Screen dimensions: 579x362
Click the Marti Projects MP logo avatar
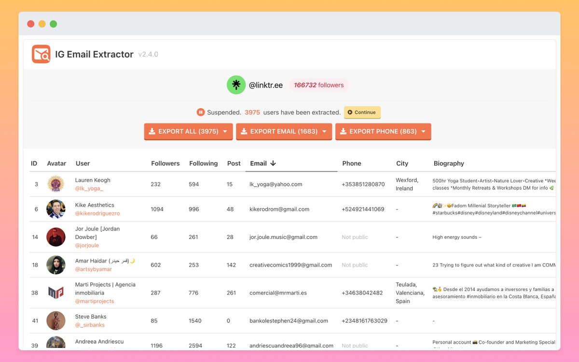pos(56,292)
